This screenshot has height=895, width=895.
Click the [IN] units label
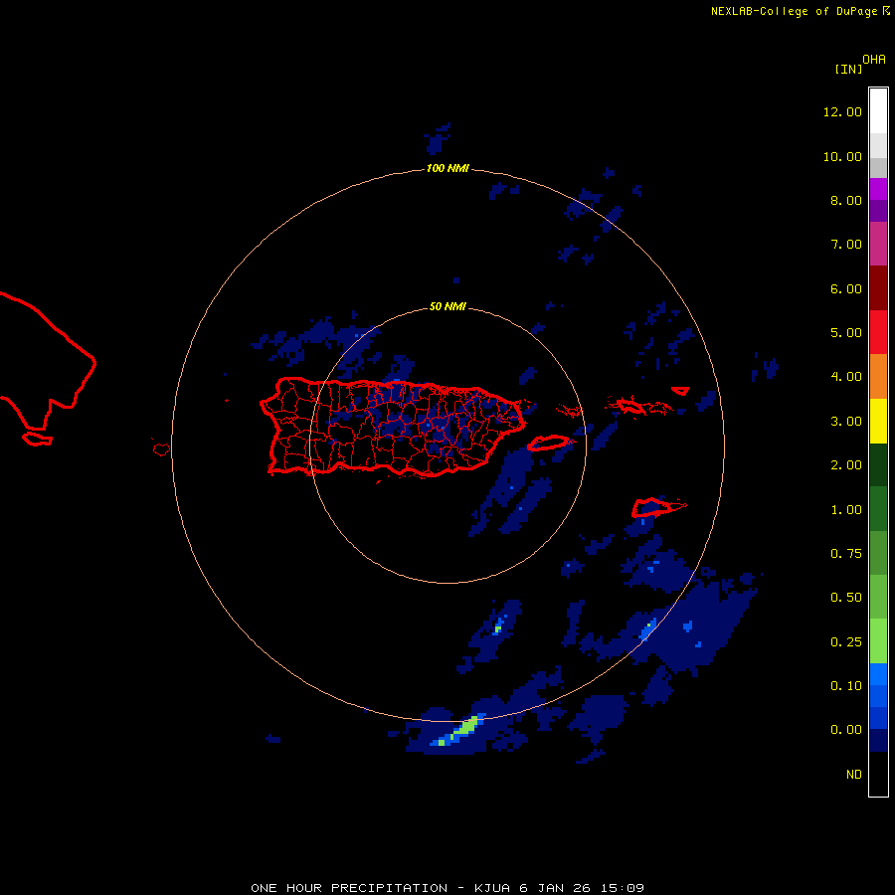point(848,69)
